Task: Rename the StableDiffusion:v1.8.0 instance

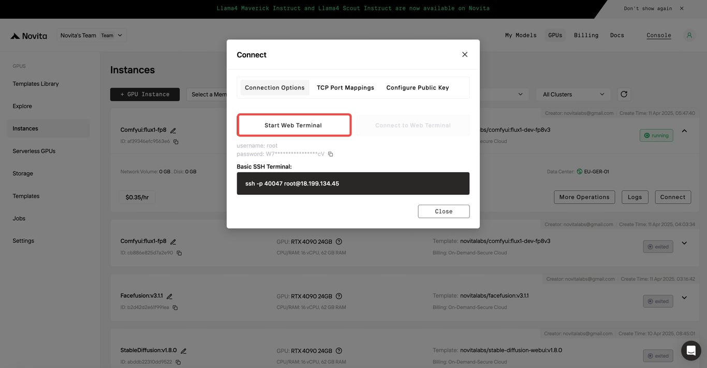Action: 183,351
